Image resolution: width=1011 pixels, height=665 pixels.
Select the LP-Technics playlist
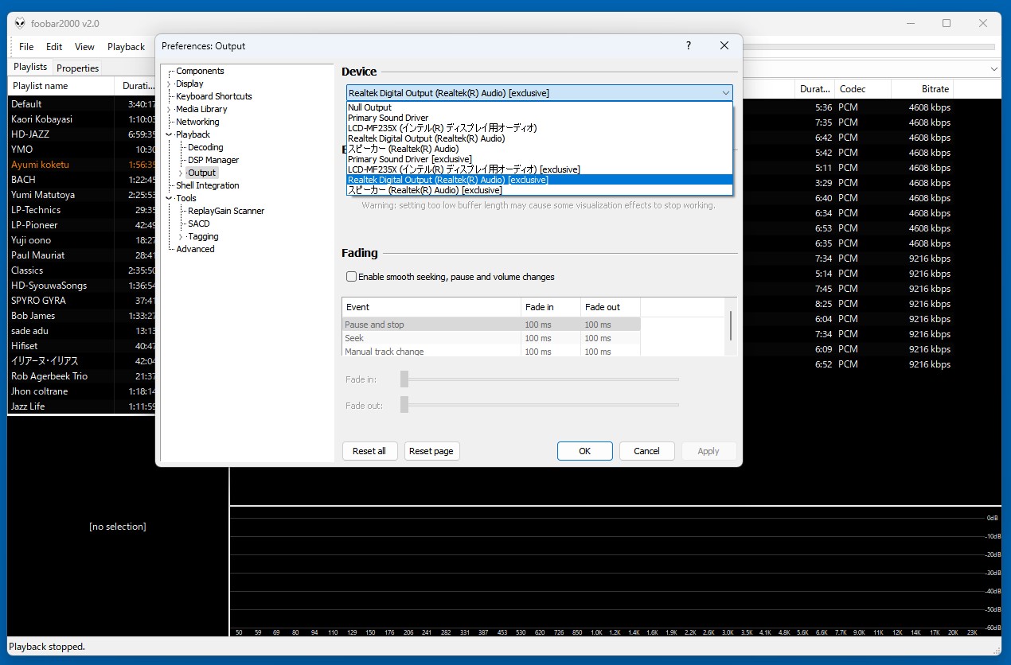pos(81,210)
